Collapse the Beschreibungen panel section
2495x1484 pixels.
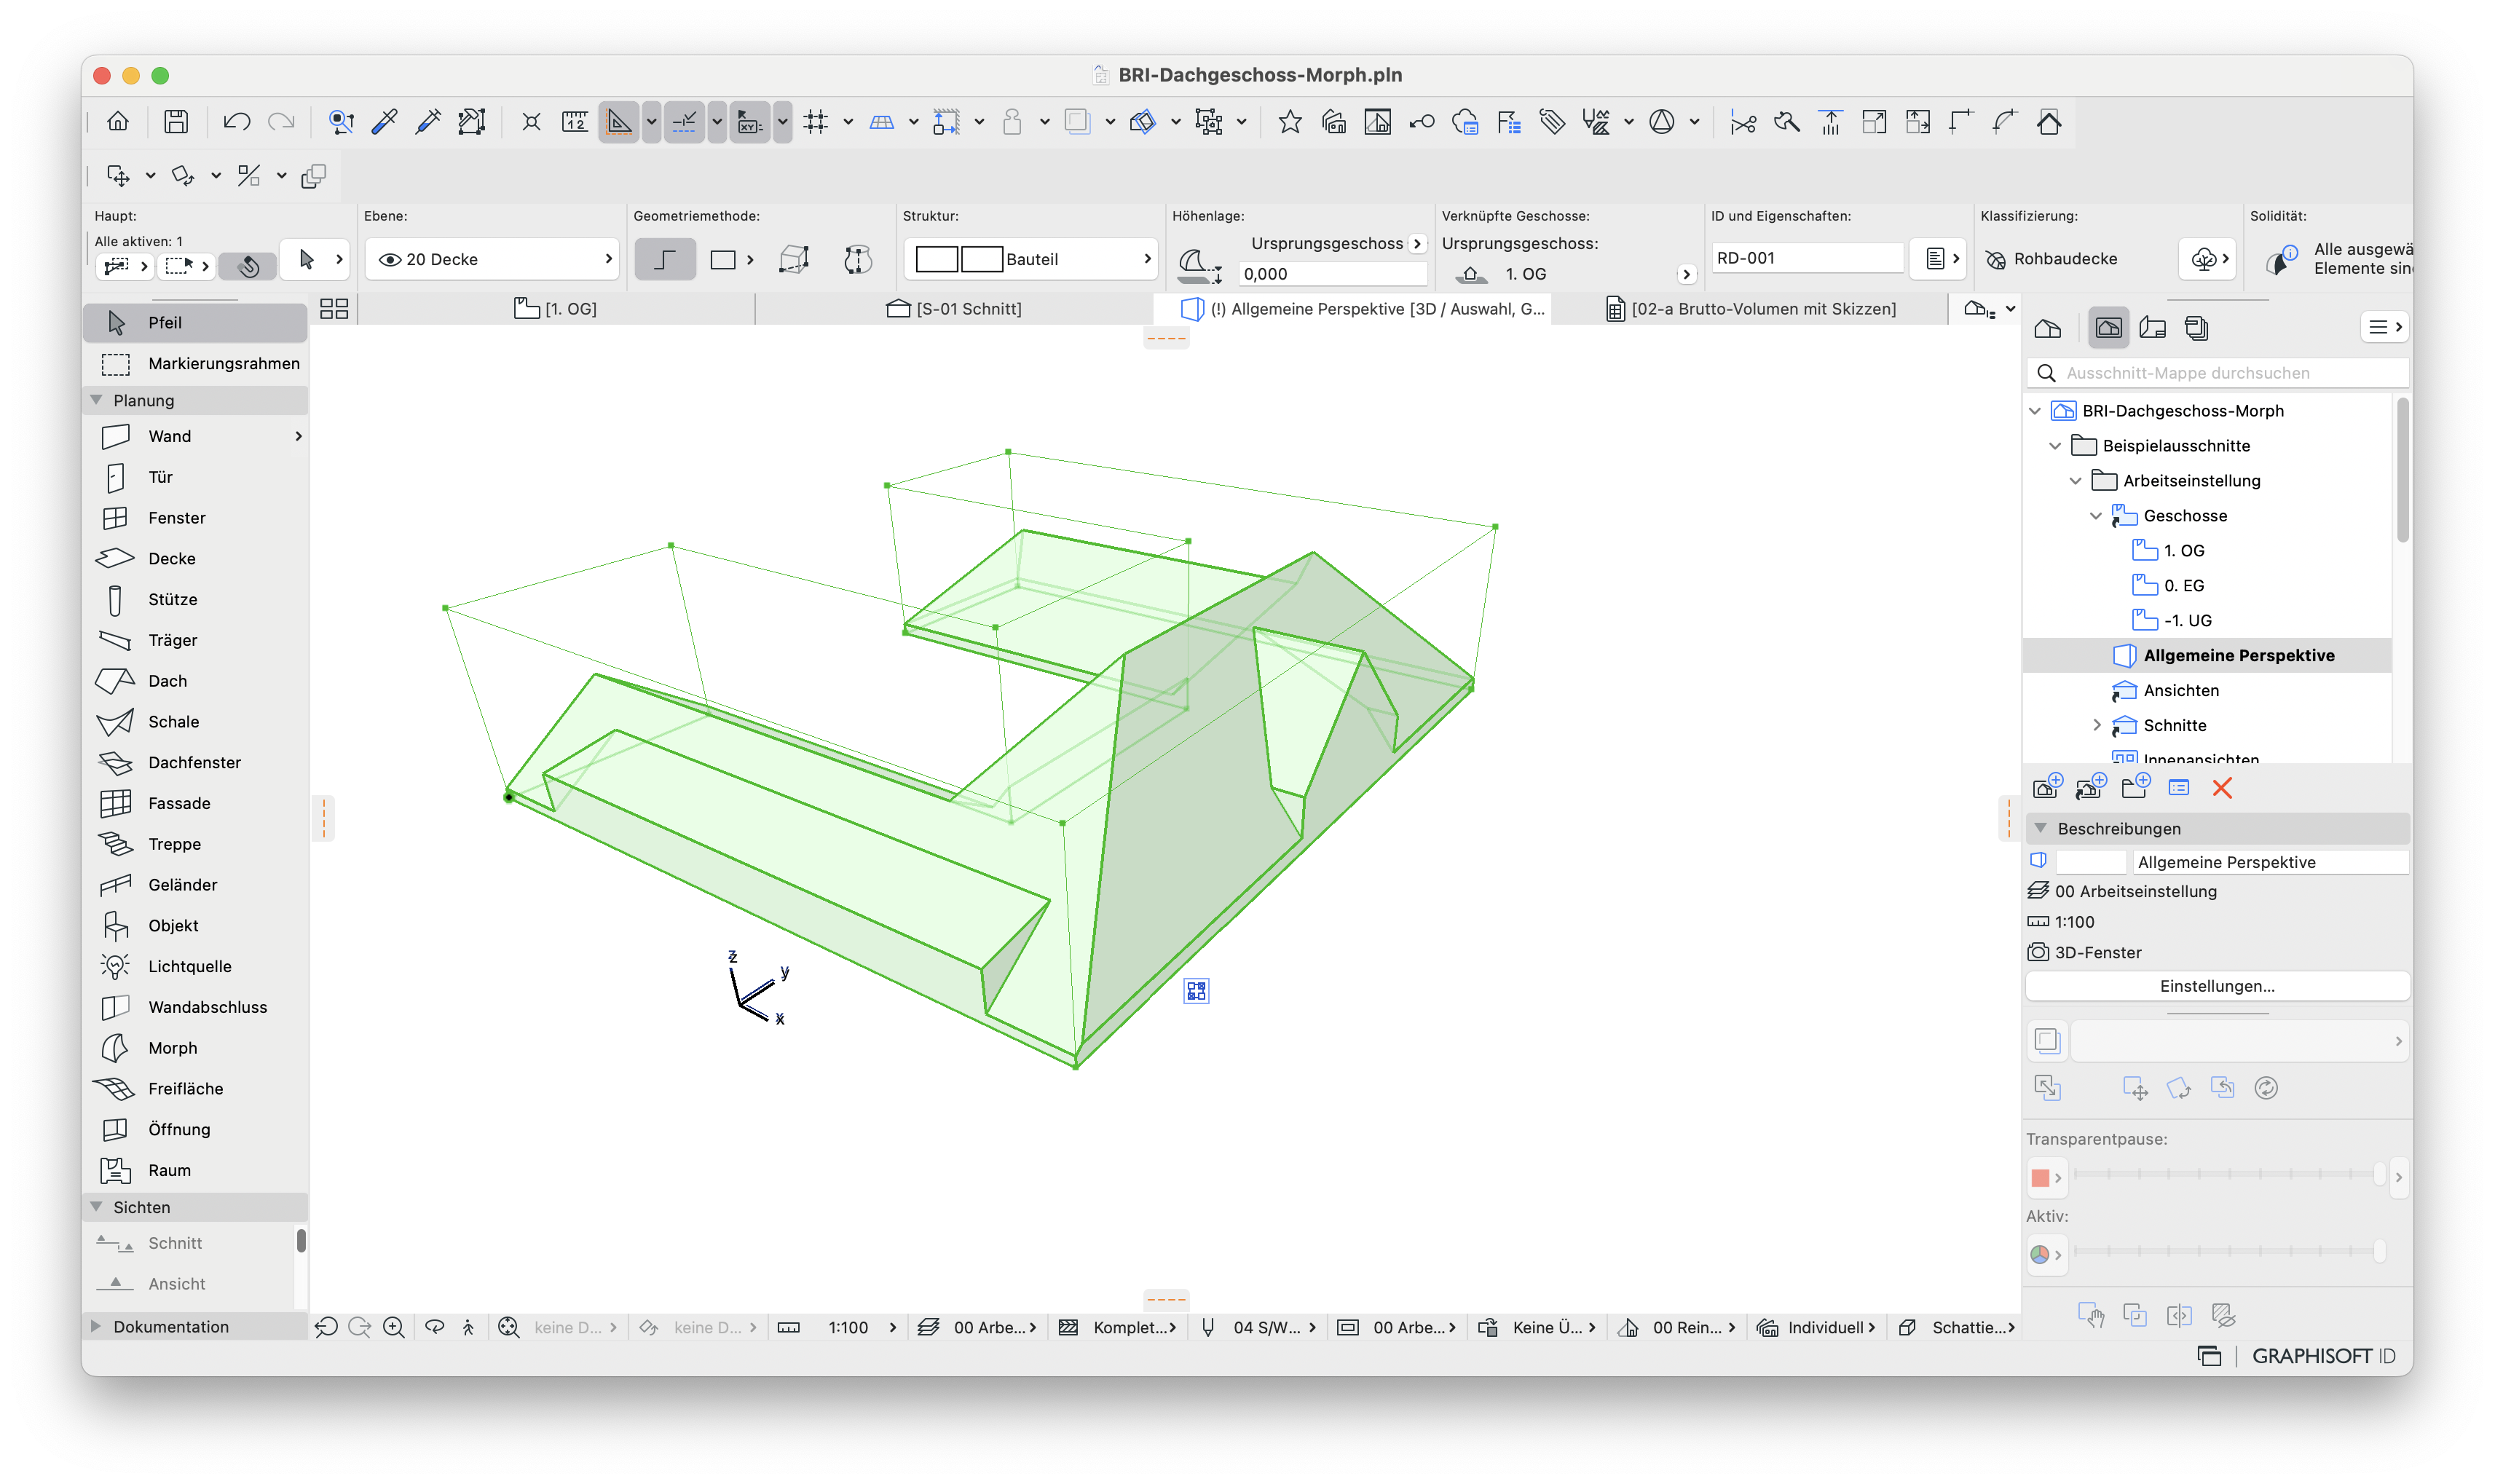point(2041,828)
